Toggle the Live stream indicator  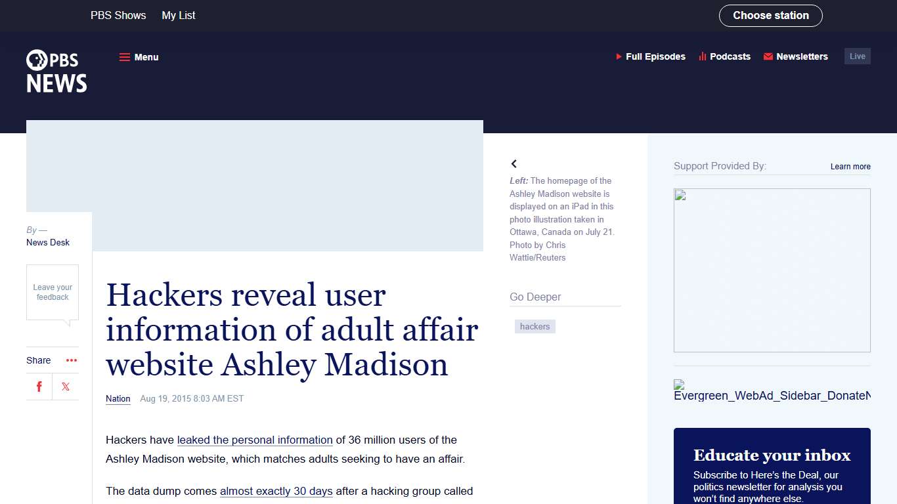[x=857, y=56]
